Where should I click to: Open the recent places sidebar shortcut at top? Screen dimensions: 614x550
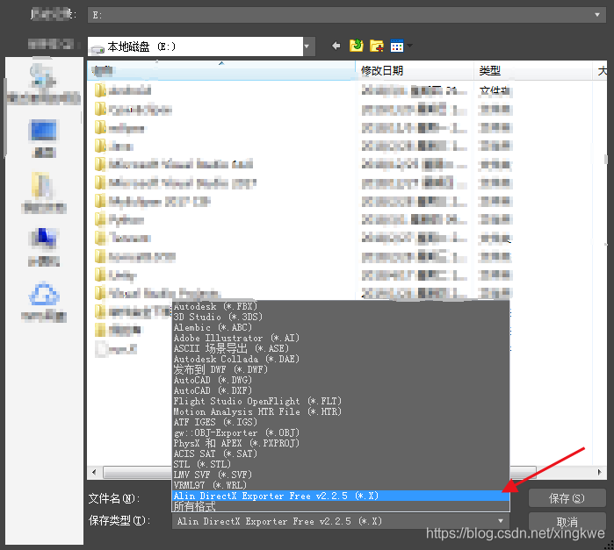[x=43, y=85]
